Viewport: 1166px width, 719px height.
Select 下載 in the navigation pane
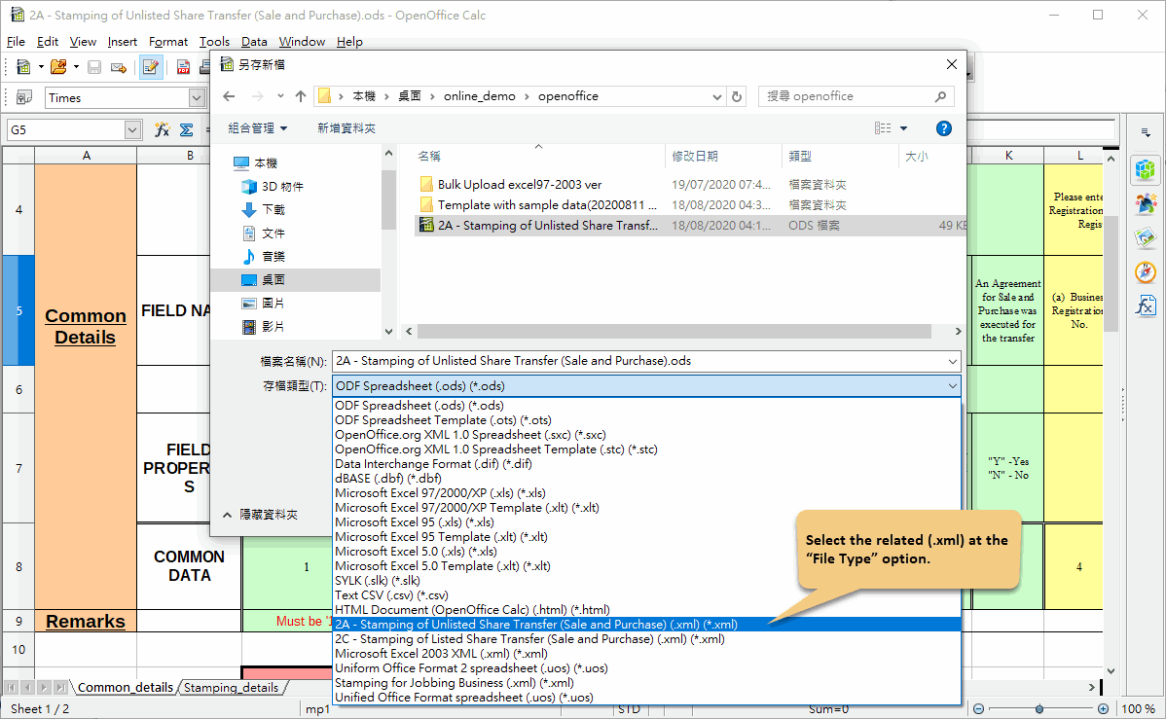(273, 210)
